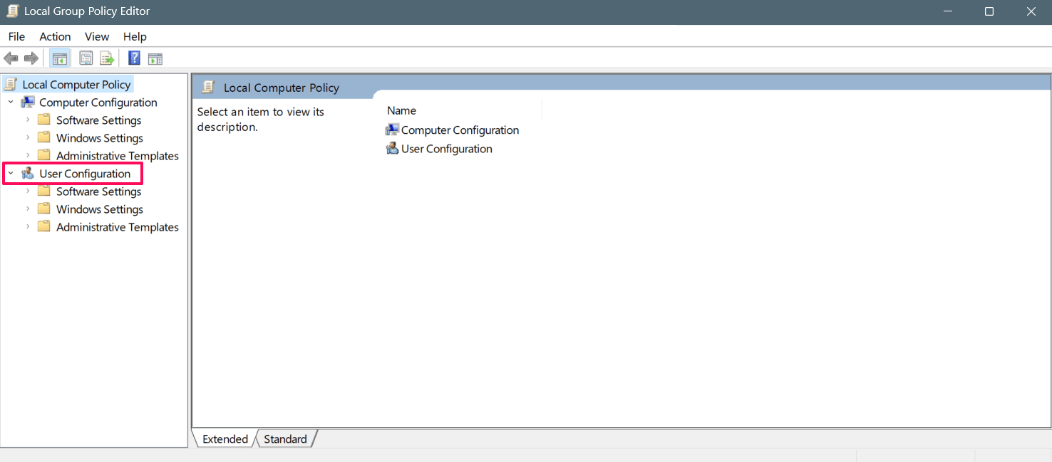The height and width of the screenshot is (462, 1052).
Task: Expand Windows Settings under Computer Configuration
Action: [x=28, y=138]
